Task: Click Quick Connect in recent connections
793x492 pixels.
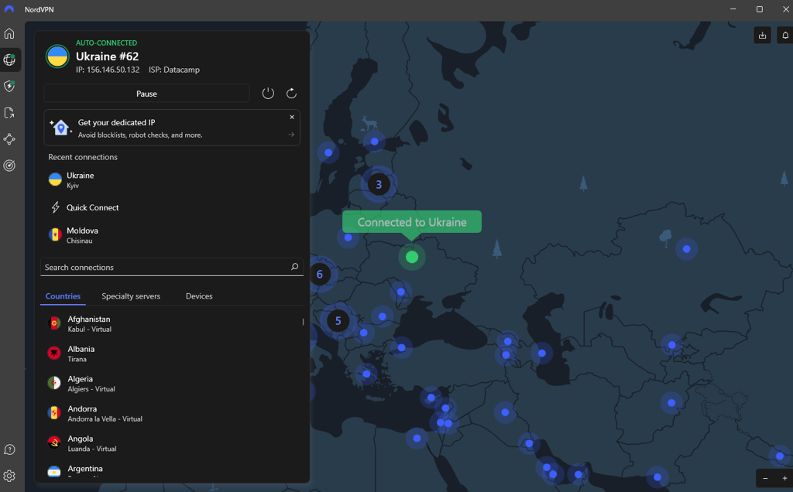Action: 172,207
